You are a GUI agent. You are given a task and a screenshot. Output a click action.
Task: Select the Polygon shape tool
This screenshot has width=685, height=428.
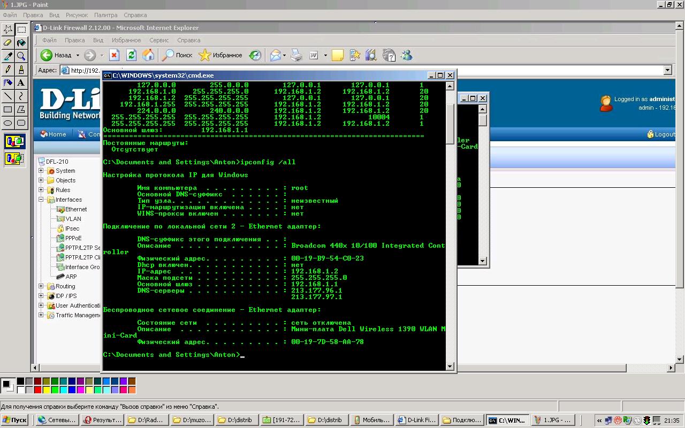(x=21, y=110)
